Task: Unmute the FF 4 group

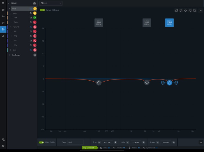Action: point(35,45)
